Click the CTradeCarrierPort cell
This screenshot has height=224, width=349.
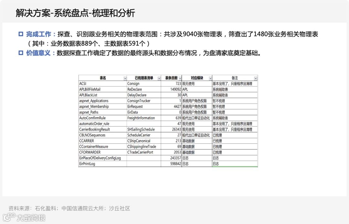[144, 152]
